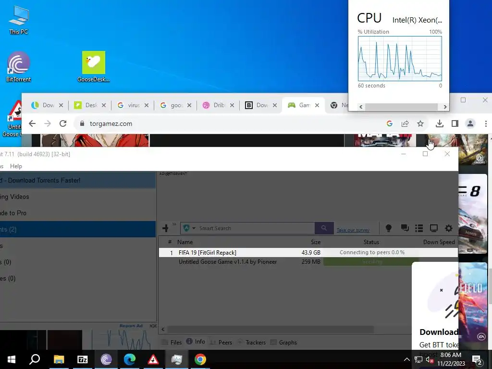The image size is (492, 369).
Task: Open Windows Start menu
Action: coord(12,359)
